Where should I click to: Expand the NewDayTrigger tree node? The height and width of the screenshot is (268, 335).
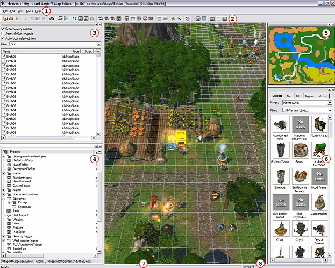point(4,236)
